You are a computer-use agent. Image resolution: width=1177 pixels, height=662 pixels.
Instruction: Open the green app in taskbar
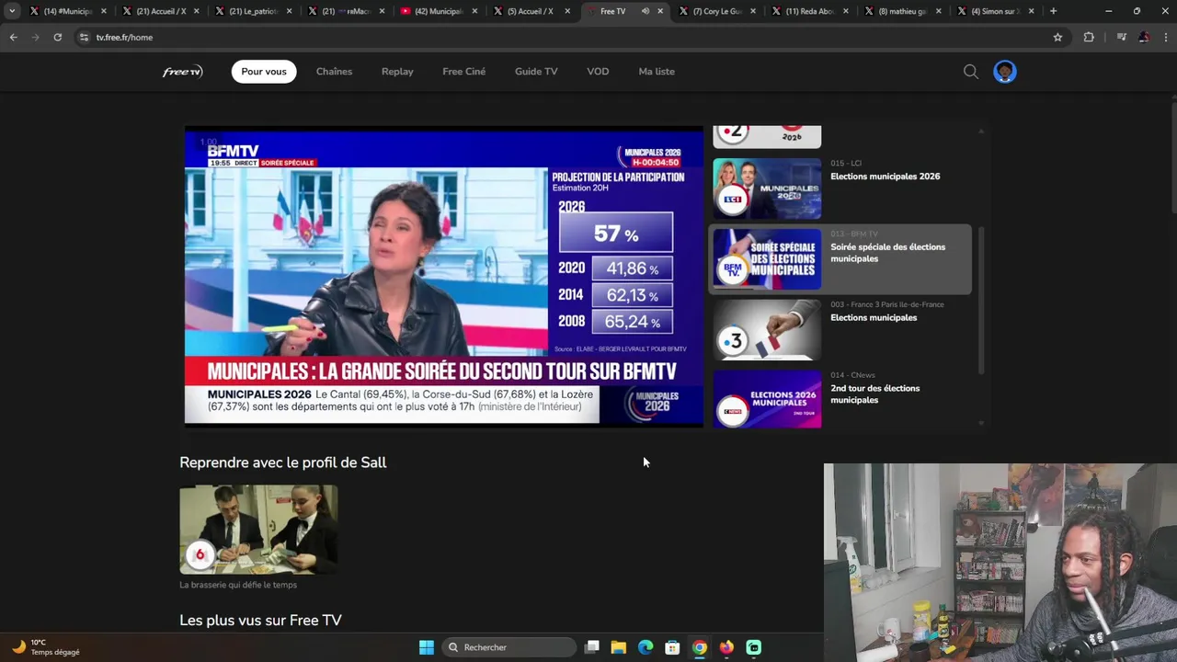pos(754,647)
